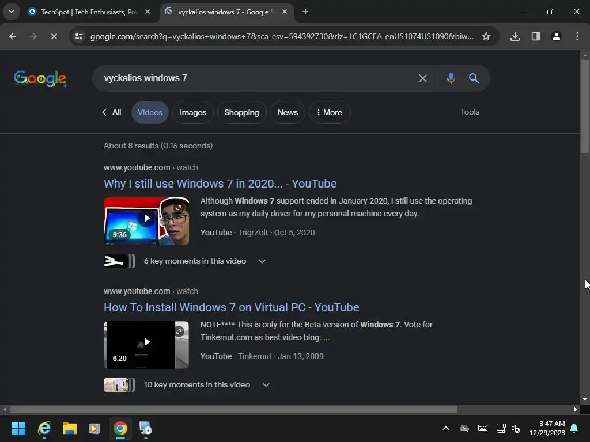Open the virtual machine taskbar icon
Screen dimensions: 590x442
[145, 428]
